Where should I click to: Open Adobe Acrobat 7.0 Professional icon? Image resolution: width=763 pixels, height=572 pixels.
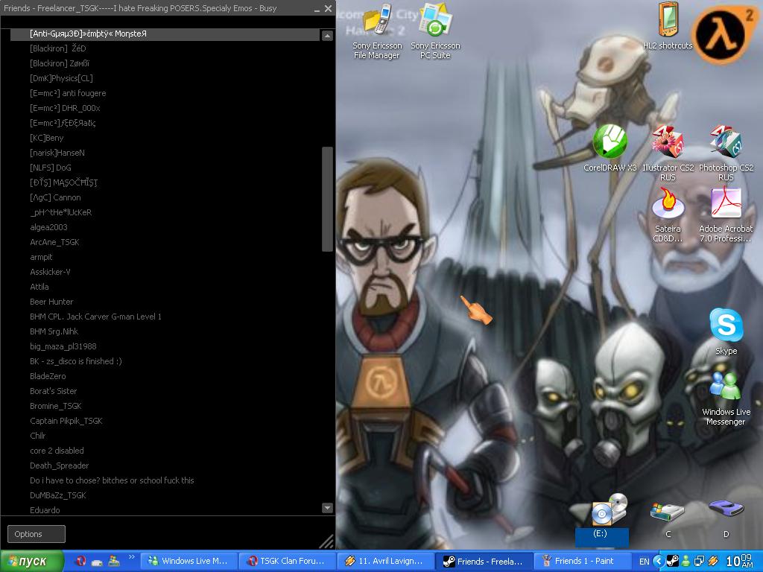tap(725, 205)
